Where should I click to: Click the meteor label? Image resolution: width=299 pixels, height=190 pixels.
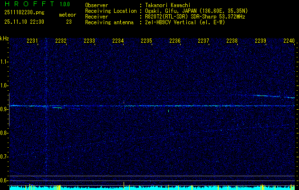point(68,15)
